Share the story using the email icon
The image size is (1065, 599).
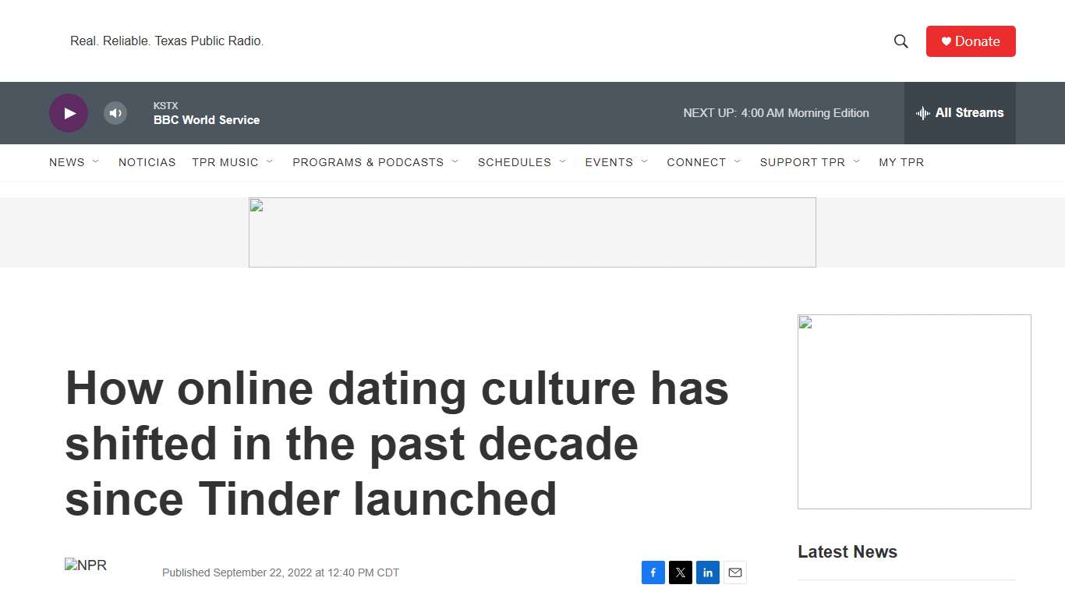(734, 572)
